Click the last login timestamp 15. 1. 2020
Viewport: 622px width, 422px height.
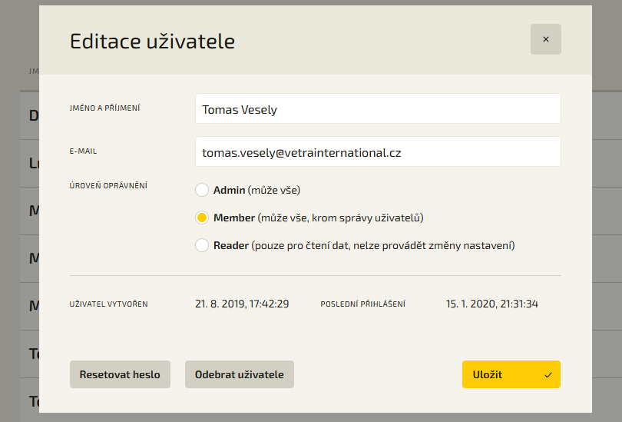[491, 304]
